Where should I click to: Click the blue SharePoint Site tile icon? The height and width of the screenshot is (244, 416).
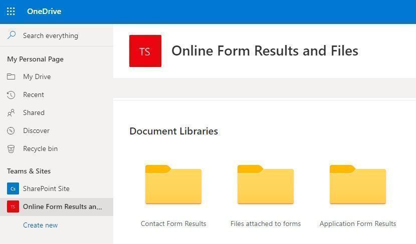click(x=13, y=188)
